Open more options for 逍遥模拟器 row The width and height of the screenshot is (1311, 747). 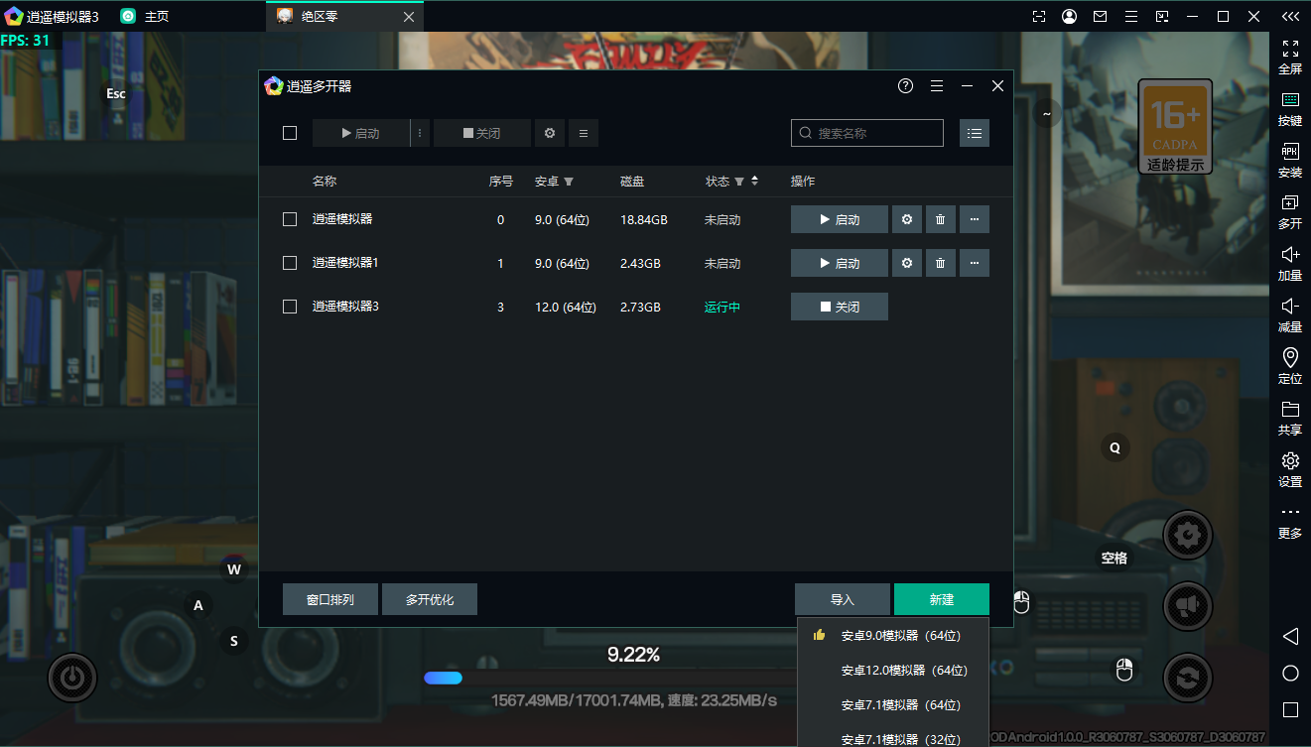(974, 220)
